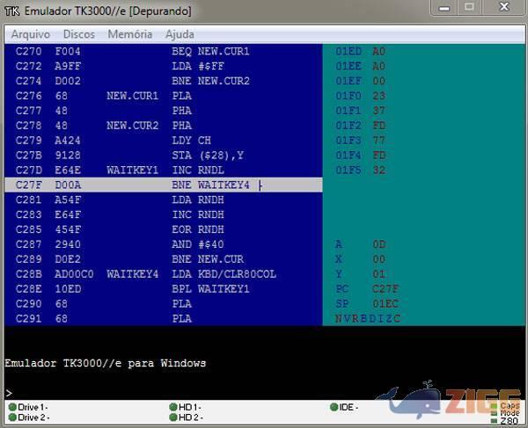Click stack entry 01F4 FD

pyautogui.click(x=360, y=156)
